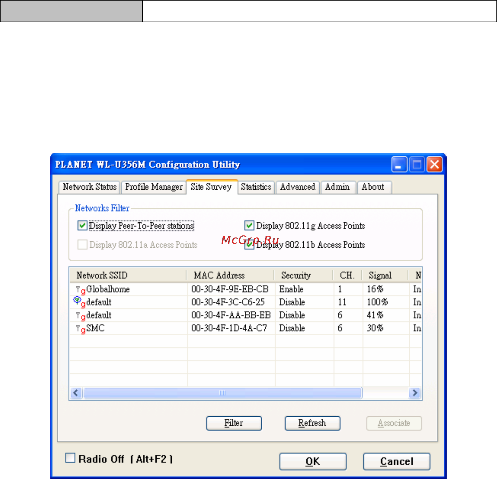Minimize the Configuration Utility window
Image resolution: width=497 pixels, height=479 pixels.
(399, 164)
